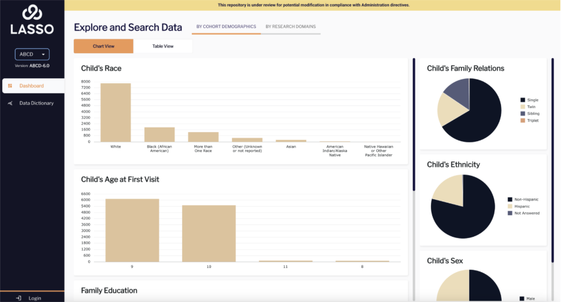Click the age 10 bar

pyautogui.click(x=209, y=233)
